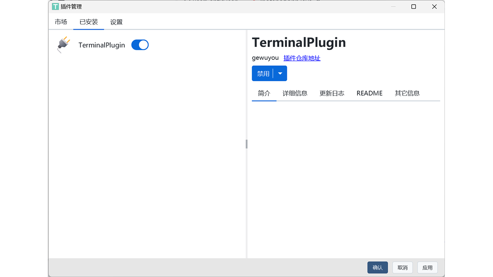Apply changes with the 应用 button

point(428,267)
